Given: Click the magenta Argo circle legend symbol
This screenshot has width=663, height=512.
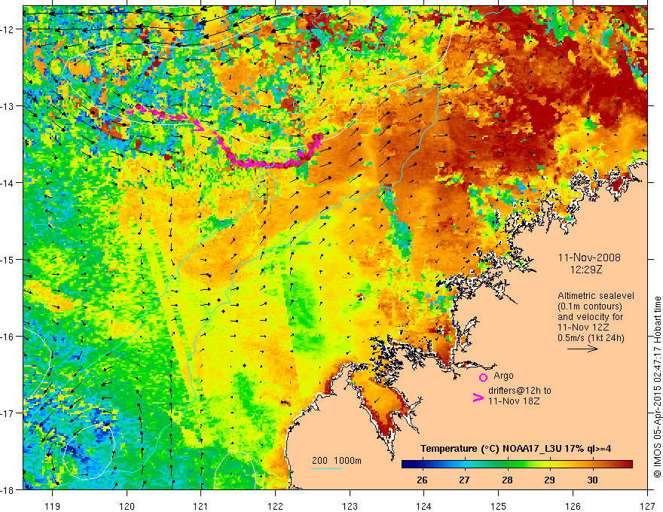Looking at the screenshot, I should click(x=483, y=377).
